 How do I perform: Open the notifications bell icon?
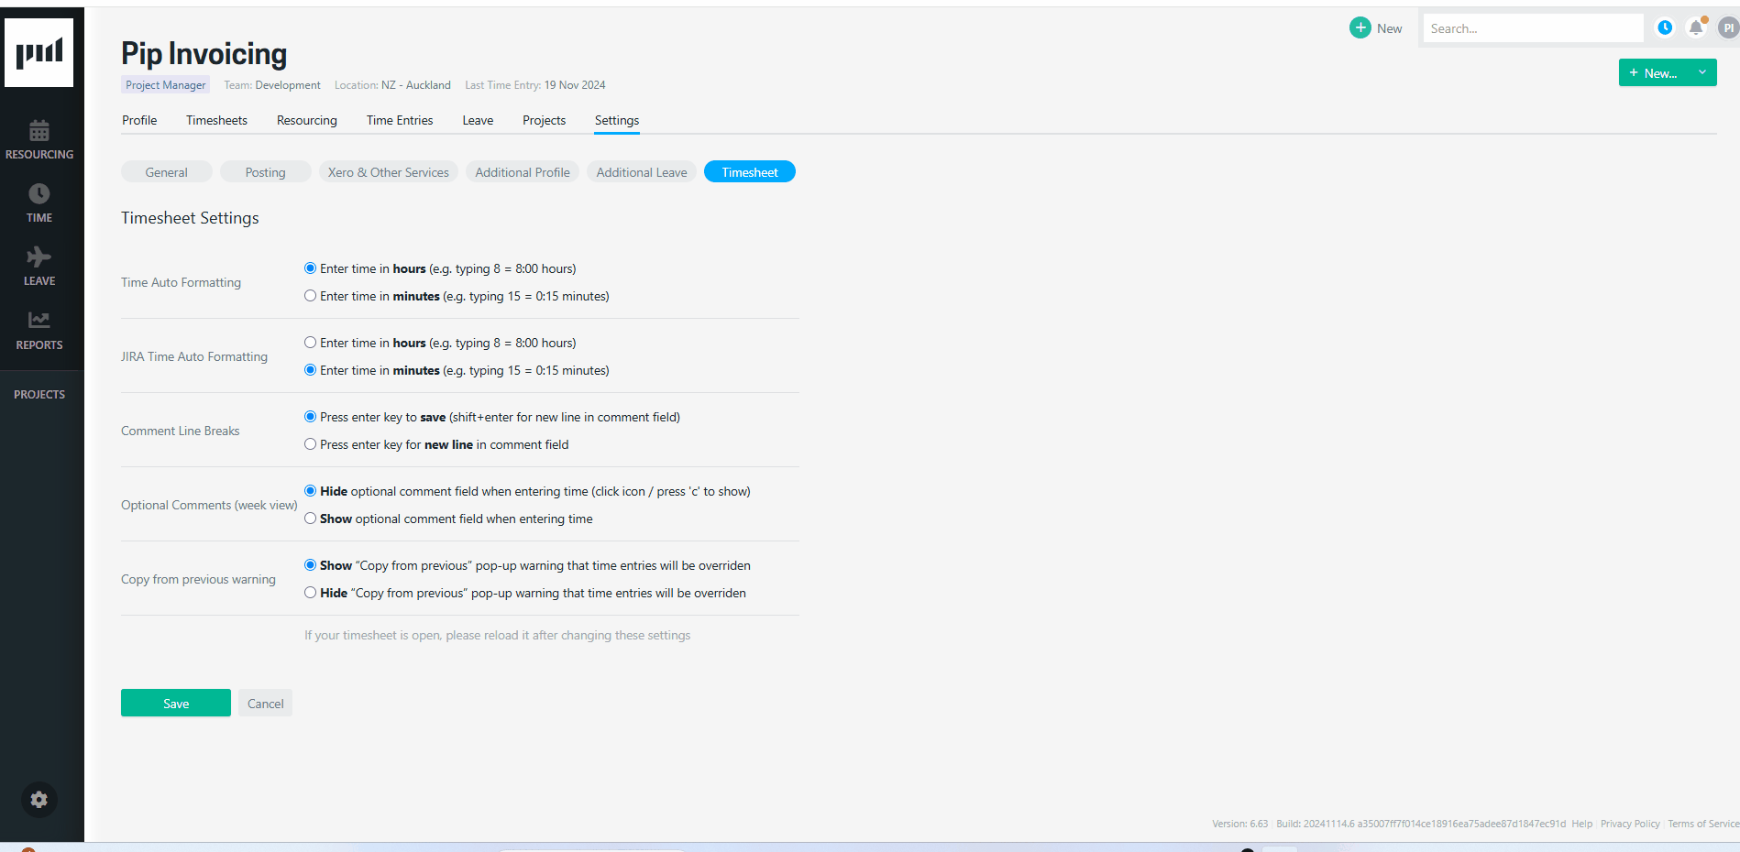(x=1696, y=28)
